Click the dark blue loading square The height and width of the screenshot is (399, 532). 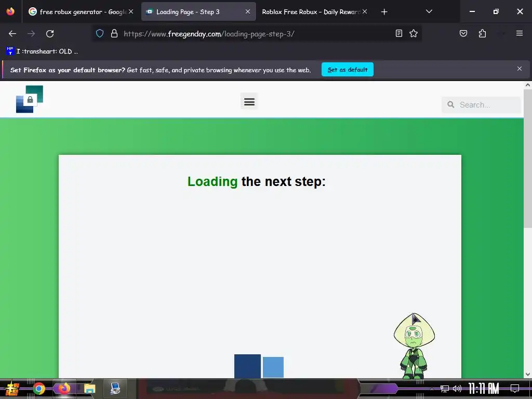(247, 366)
